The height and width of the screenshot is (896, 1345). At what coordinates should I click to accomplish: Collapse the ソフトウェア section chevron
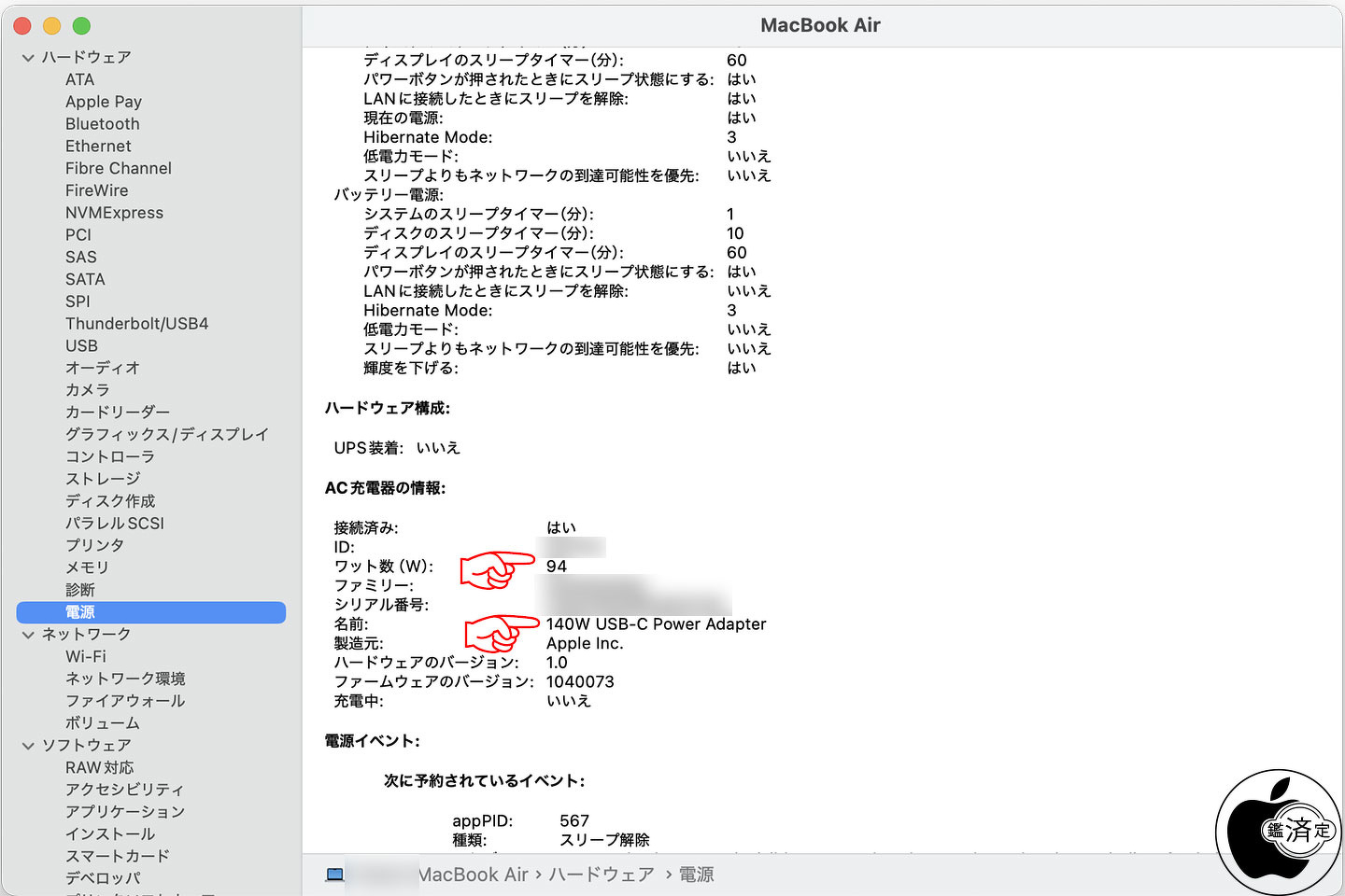[x=28, y=746]
